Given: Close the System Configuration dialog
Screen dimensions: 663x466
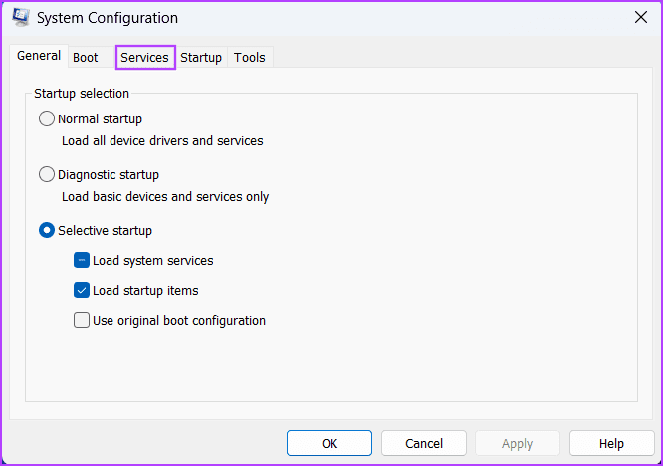Looking at the screenshot, I should [641, 17].
